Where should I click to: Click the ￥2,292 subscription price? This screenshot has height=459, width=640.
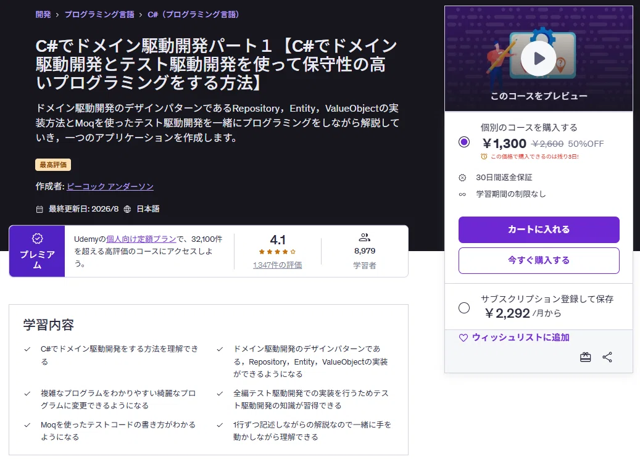coord(507,313)
